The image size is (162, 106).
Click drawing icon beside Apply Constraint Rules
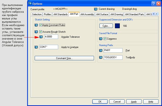point(36,25)
